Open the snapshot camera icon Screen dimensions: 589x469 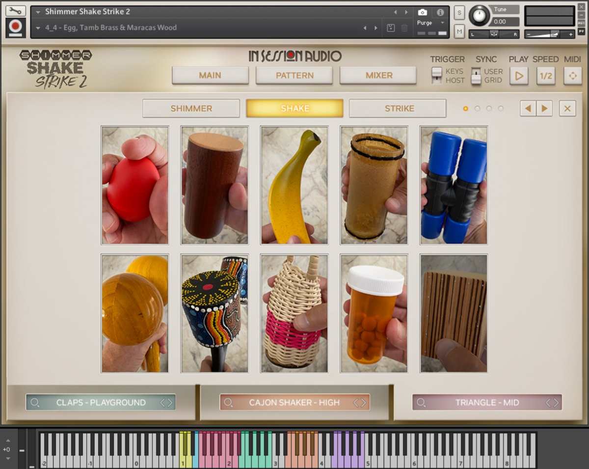click(422, 12)
